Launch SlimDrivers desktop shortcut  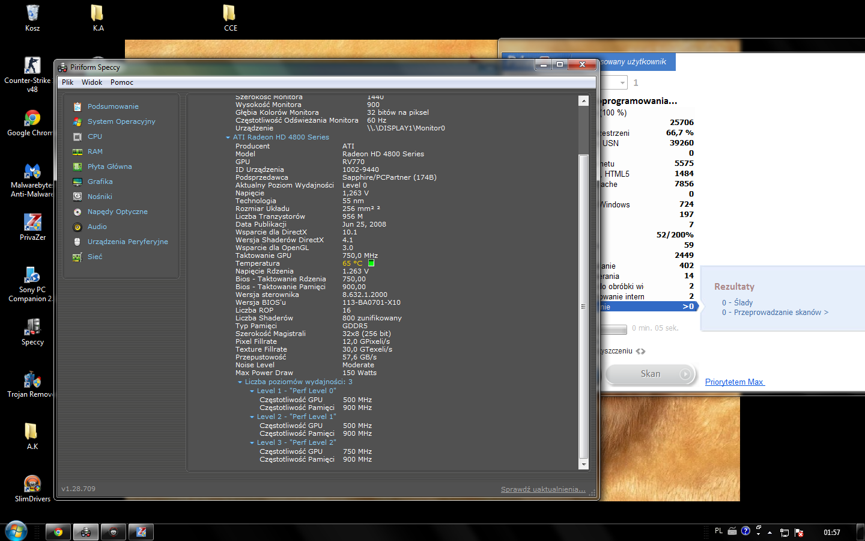32,488
